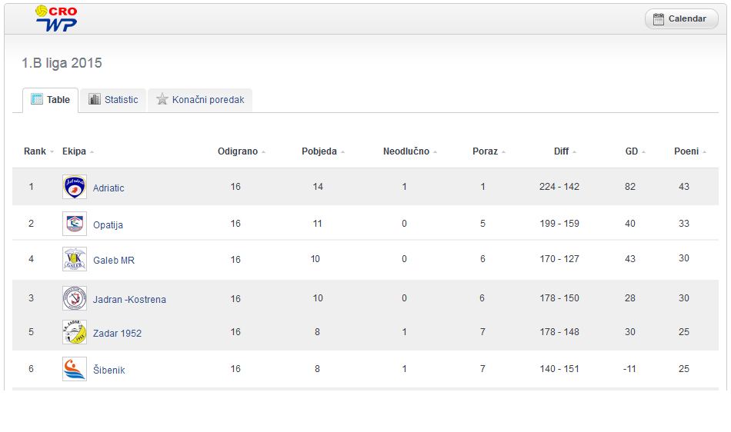Open the Šibenik team link
This screenshot has height=432, width=731.
(108, 370)
